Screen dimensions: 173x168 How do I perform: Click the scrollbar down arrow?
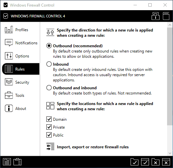click(170, 153)
